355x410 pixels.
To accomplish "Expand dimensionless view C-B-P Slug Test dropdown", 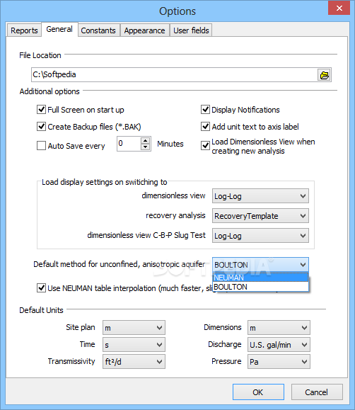I will 260,236.
